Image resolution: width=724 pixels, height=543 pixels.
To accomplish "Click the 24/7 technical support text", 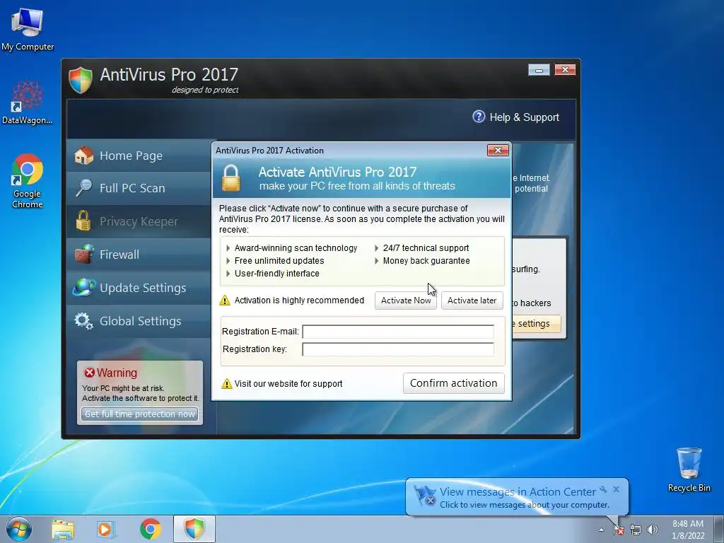I will pyautogui.click(x=426, y=248).
